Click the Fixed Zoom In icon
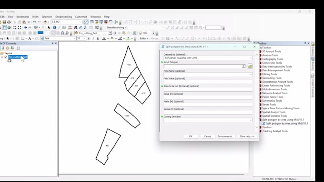The width and height of the screenshot is (324, 182). [x=15, y=28]
